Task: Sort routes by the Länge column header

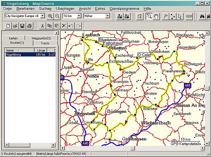Action: click(41, 50)
